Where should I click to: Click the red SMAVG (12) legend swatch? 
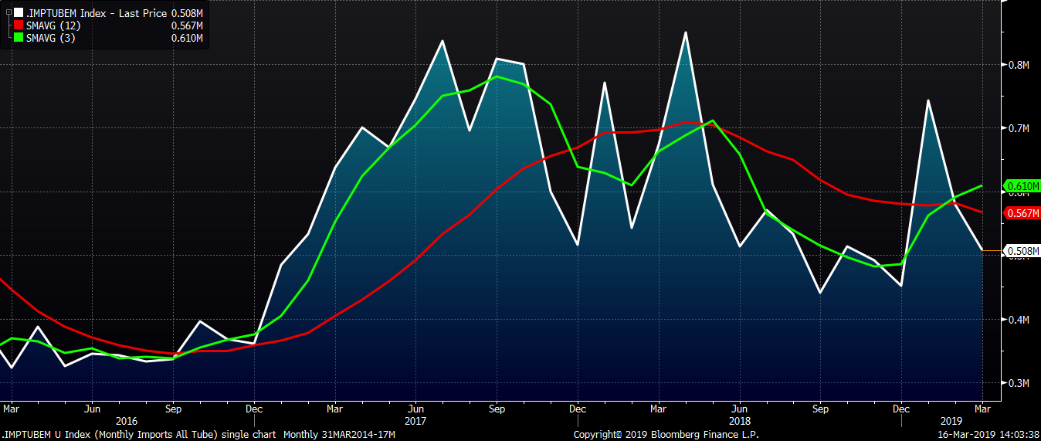coord(19,25)
